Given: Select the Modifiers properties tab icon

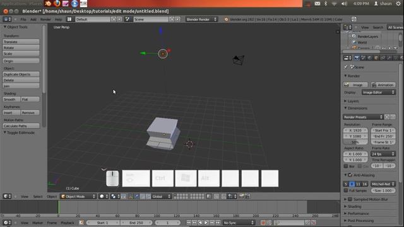Looking at the screenshot, I should click(389, 58).
